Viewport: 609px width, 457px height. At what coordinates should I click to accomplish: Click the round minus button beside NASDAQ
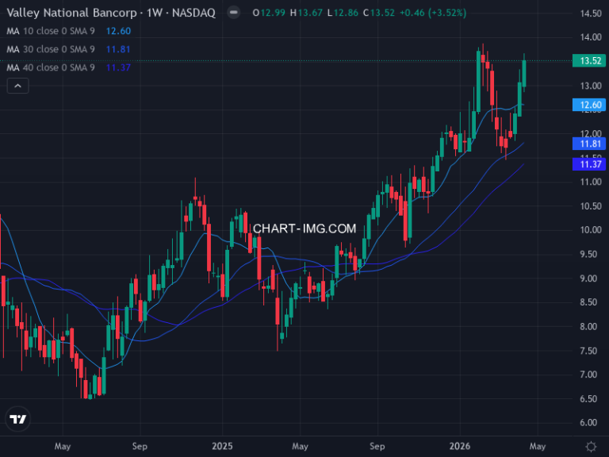[233, 13]
